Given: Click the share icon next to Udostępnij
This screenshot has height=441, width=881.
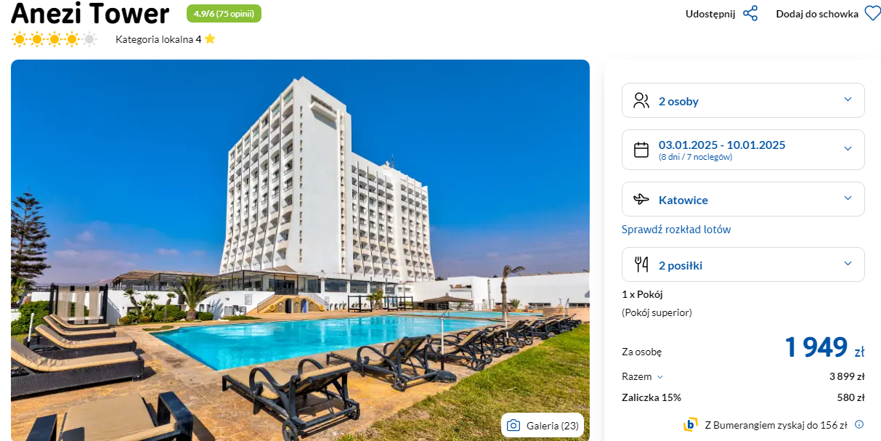Looking at the screenshot, I should [750, 14].
